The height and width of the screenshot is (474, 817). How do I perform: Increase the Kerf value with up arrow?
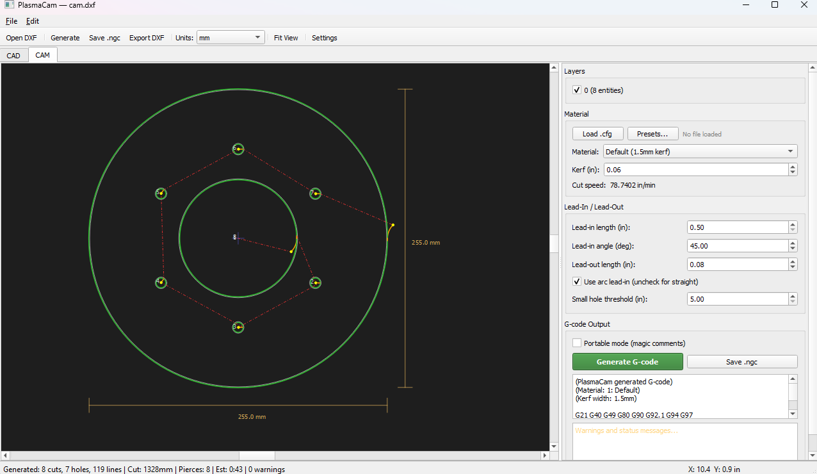pos(793,167)
